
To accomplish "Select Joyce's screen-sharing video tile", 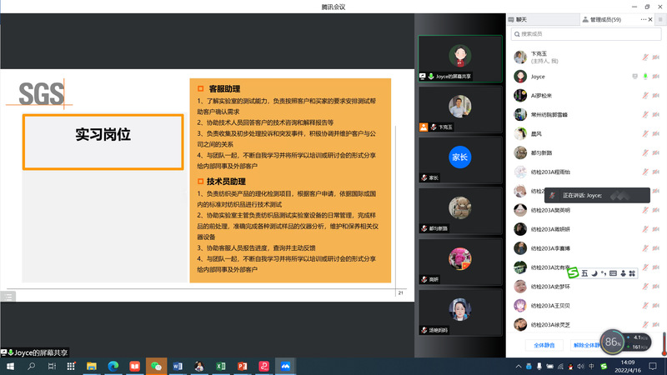I will click(x=460, y=58).
